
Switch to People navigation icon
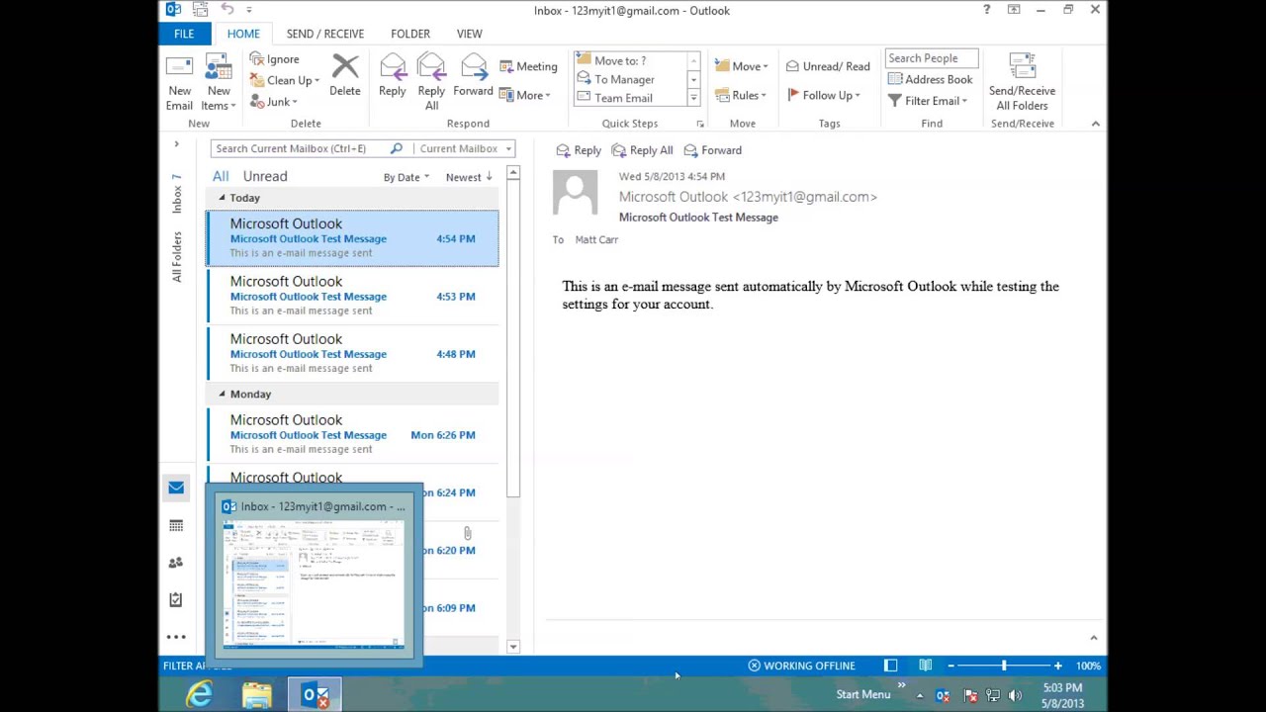pyautogui.click(x=176, y=563)
